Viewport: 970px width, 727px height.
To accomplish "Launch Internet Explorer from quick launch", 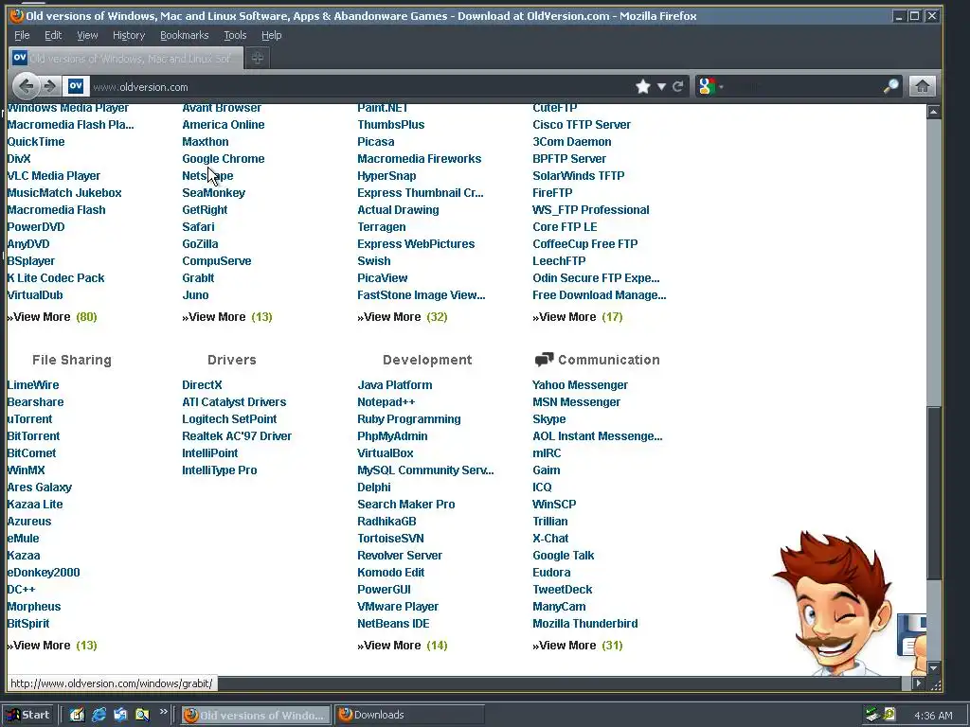I will point(99,715).
